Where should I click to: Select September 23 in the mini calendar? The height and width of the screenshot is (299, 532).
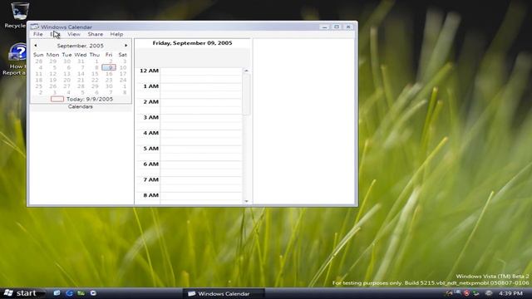(109, 80)
